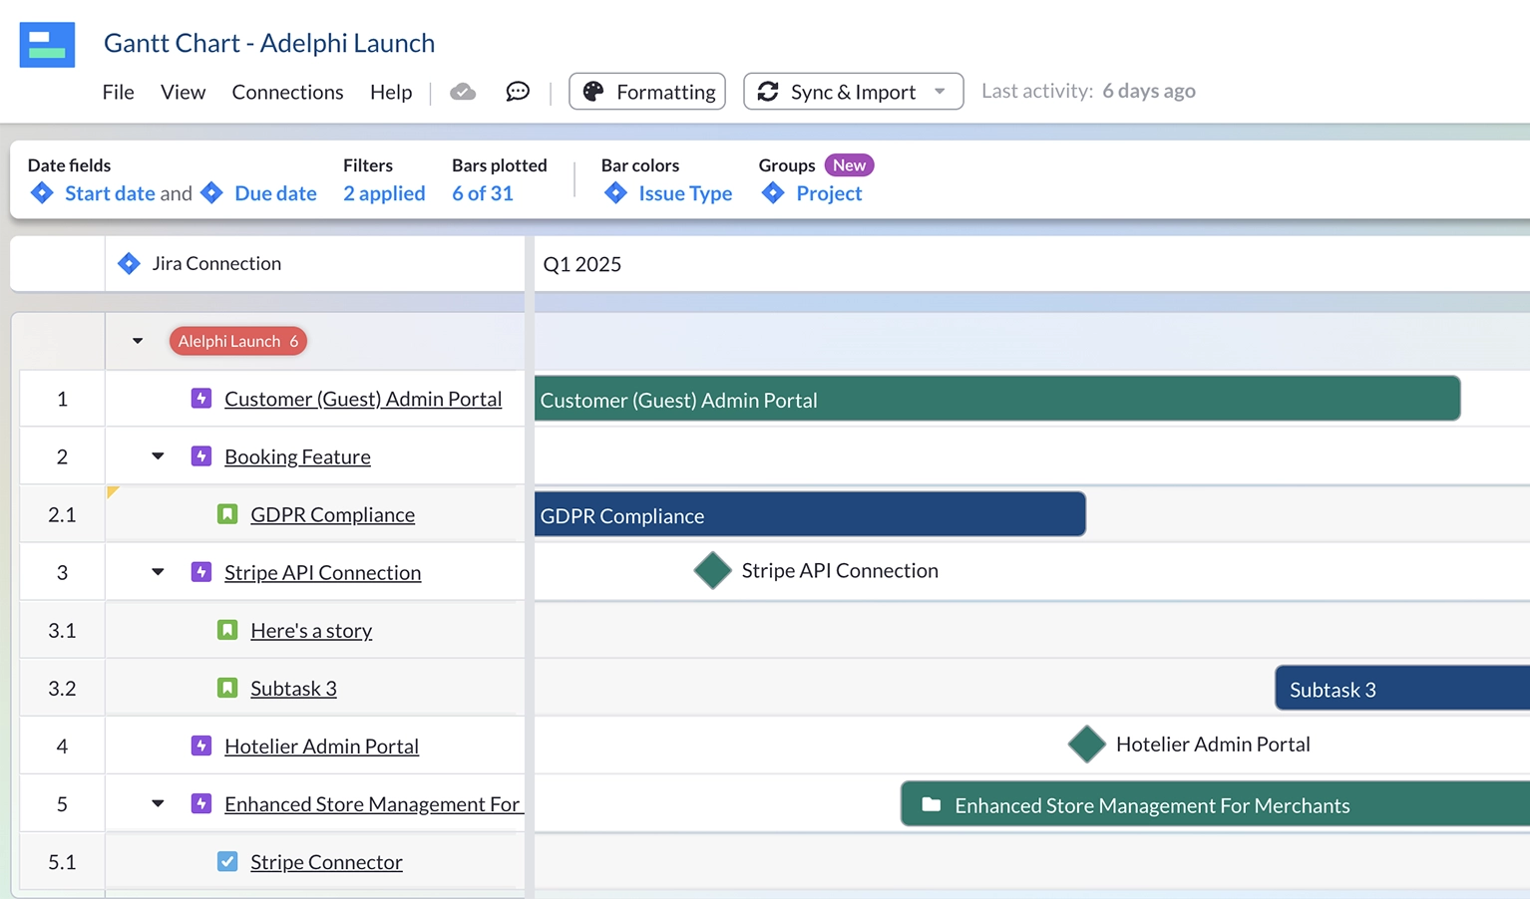Click story icon for Here's a story
Screen dimensions: 1530x899
(x=227, y=629)
